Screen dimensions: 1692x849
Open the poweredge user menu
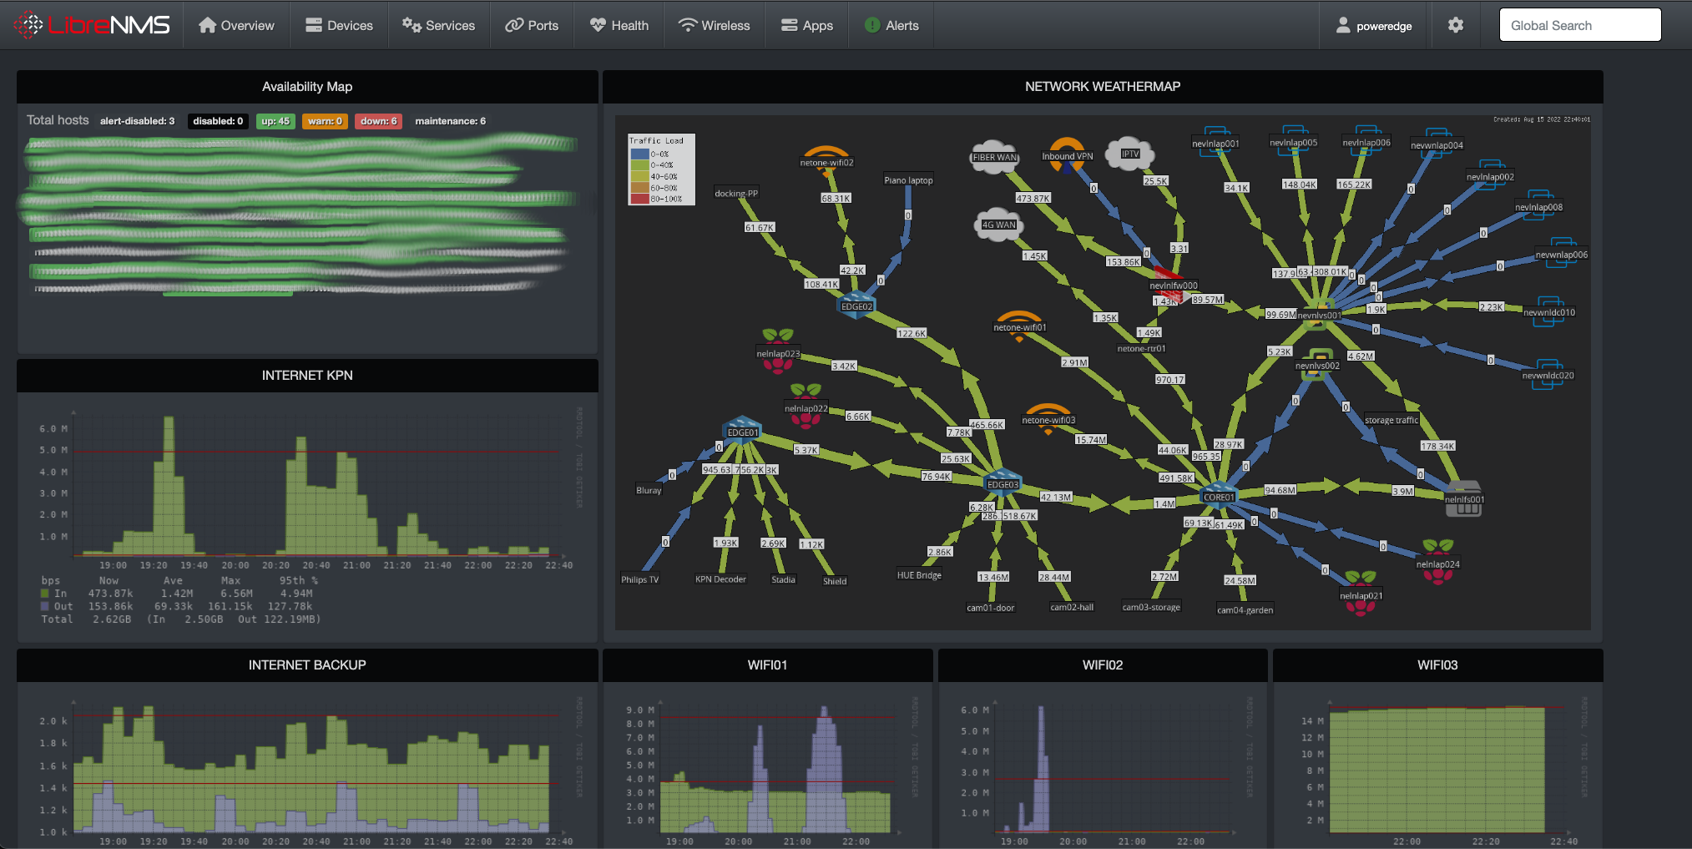[1374, 26]
